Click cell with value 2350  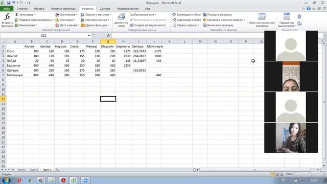124,65
